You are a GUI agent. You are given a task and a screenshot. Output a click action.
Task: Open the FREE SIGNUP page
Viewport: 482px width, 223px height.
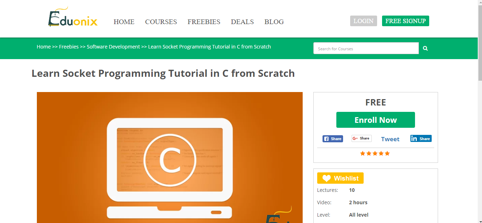(405, 21)
